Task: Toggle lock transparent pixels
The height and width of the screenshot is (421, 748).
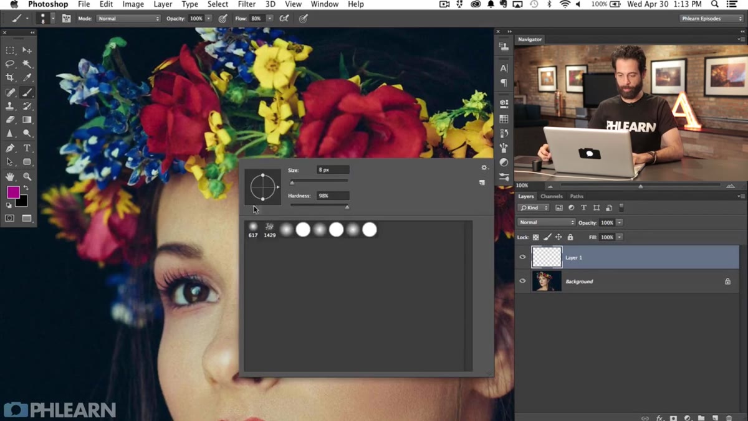Action: (535, 237)
